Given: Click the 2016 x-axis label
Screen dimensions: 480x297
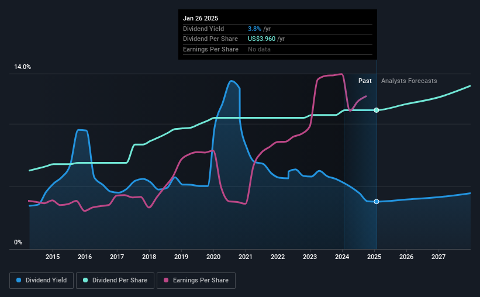Looking at the screenshot, I should pos(85,257).
